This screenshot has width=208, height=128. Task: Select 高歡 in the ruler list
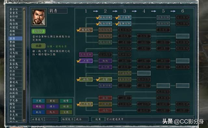pos(15,97)
